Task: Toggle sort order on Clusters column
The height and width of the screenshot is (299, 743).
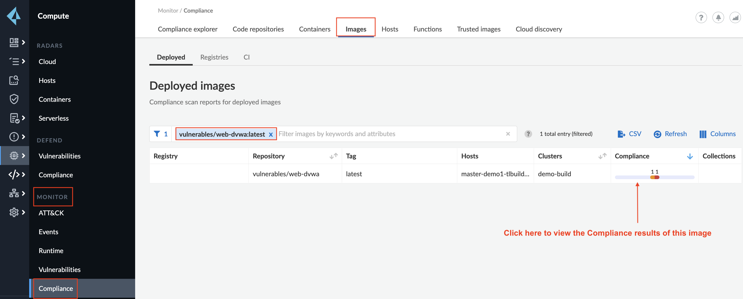Action: point(602,156)
